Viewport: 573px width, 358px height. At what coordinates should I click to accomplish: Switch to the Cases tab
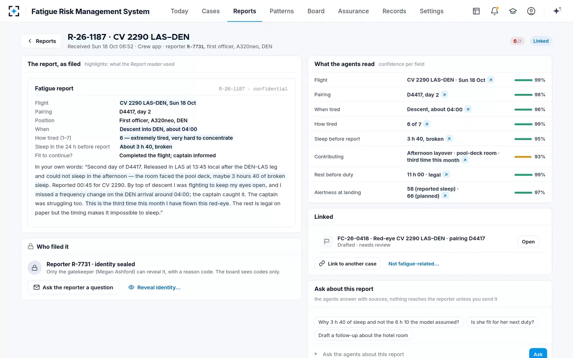(210, 11)
